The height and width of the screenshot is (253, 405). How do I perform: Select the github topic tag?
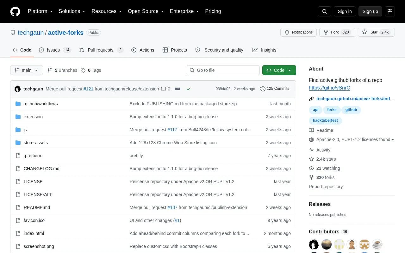pyautogui.click(x=351, y=110)
